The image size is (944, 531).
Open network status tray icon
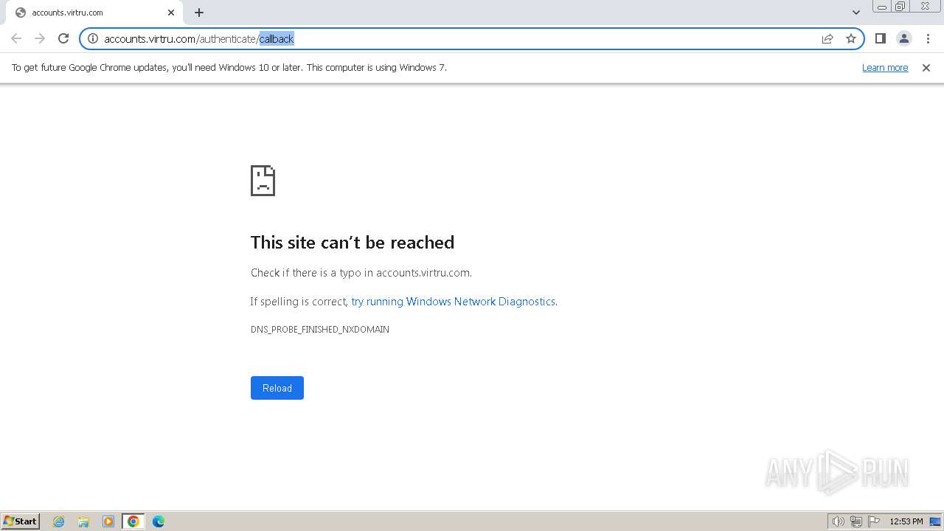point(856,521)
